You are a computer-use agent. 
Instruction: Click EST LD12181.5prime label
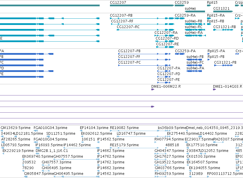29,134
